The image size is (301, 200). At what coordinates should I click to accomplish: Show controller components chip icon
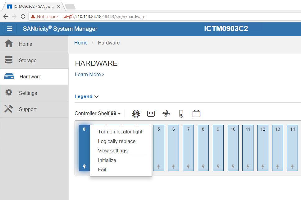(x=136, y=114)
